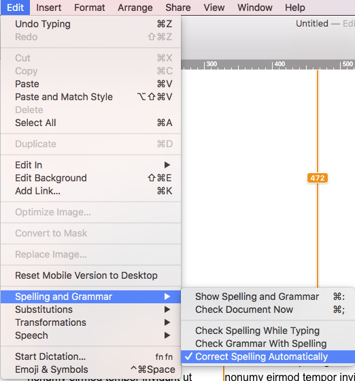The width and height of the screenshot is (355, 381).
Task: Enable Check Spelling While Typing
Action: (x=268, y=331)
